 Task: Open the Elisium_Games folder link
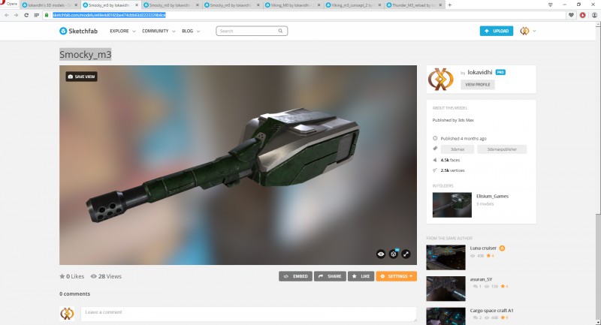click(493, 196)
